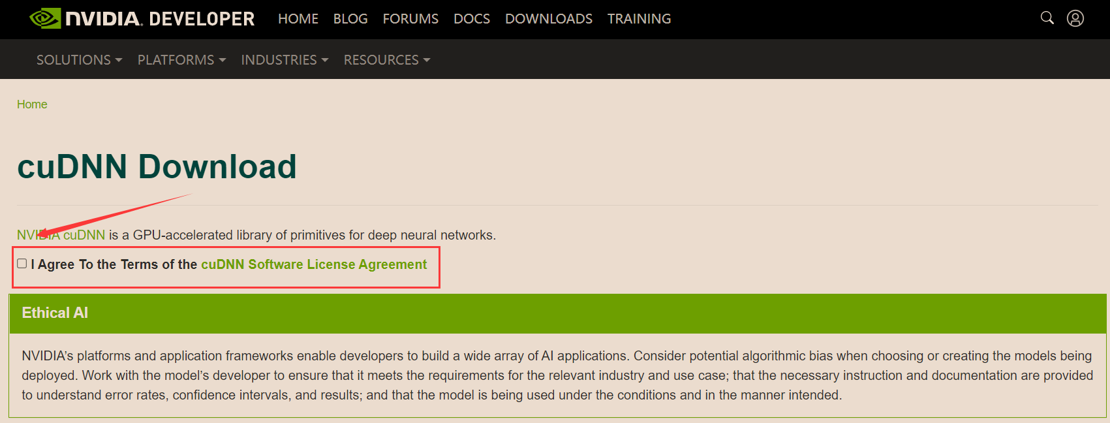Open the NVIDIA cuDNN link

[61, 235]
